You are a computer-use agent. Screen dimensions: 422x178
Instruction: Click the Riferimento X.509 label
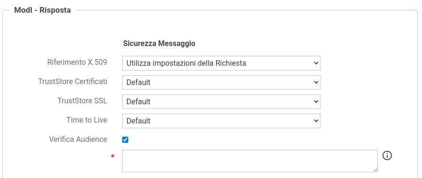pyautogui.click(x=77, y=62)
